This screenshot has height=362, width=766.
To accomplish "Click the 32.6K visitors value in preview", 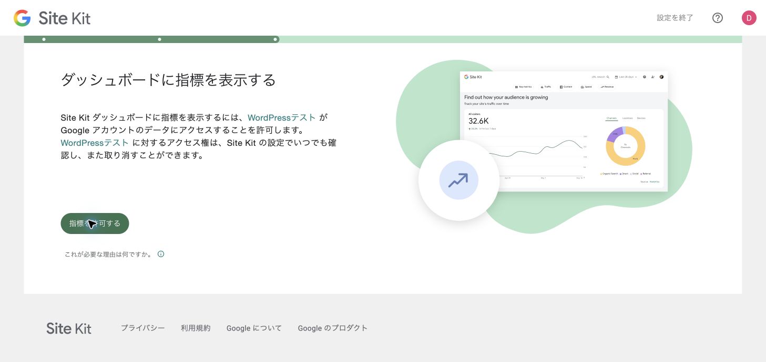I will (478, 121).
